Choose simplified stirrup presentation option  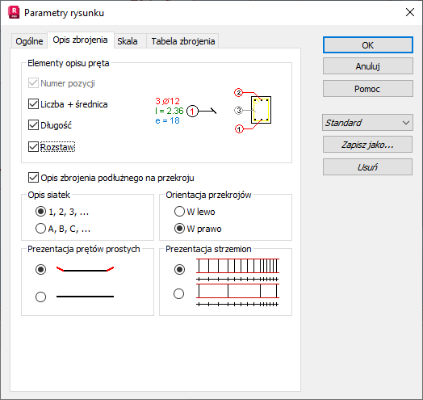(x=179, y=293)
